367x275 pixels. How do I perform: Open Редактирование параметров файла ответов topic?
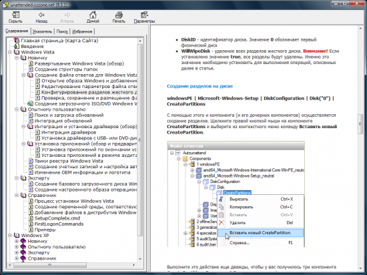[x=89, y=86]
